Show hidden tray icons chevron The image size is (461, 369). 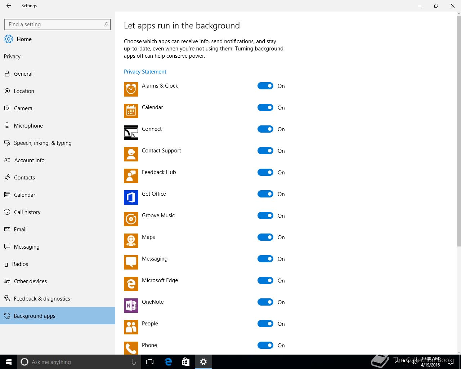[x=397, y=362]
